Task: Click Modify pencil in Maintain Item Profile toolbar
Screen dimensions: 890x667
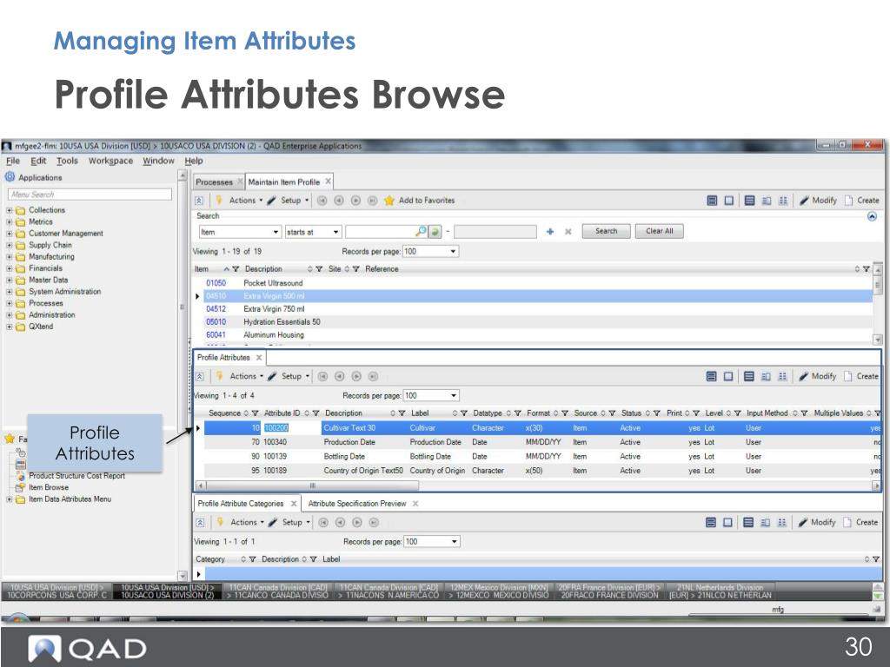Action: [x=818, y=201]
